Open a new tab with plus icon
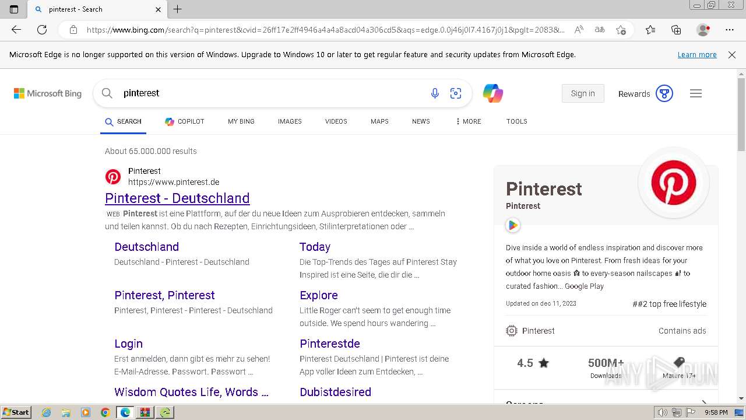 178,9
